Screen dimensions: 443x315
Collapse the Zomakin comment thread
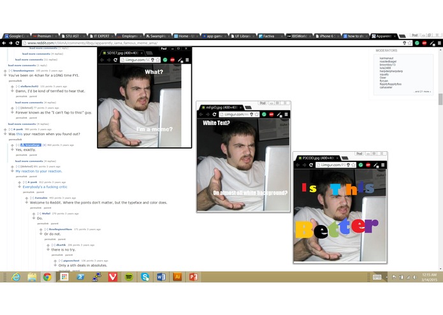click(x=32, y=198)
